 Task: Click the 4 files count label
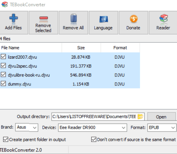tap(5, 39)
